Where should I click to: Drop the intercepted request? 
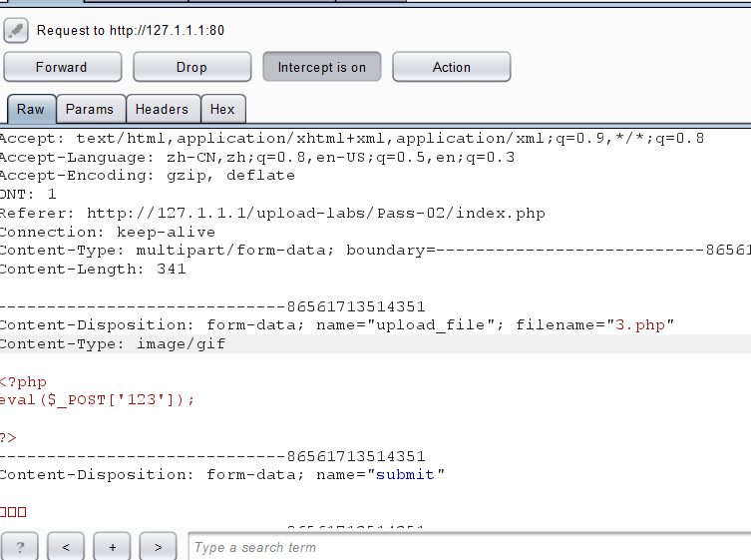click(x=192, y=67)
